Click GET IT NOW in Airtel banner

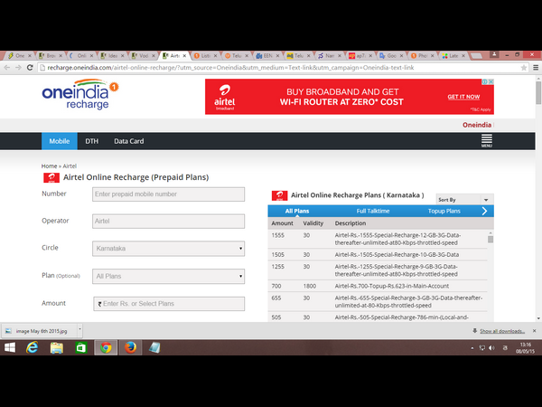point(463,97)
